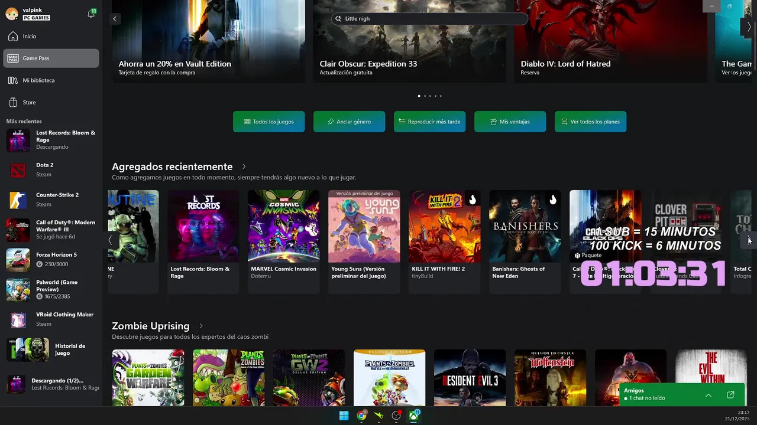The image size is (757, 425).
Task: Go to Inicio in the sidebar
Action: tap(51, 37)
